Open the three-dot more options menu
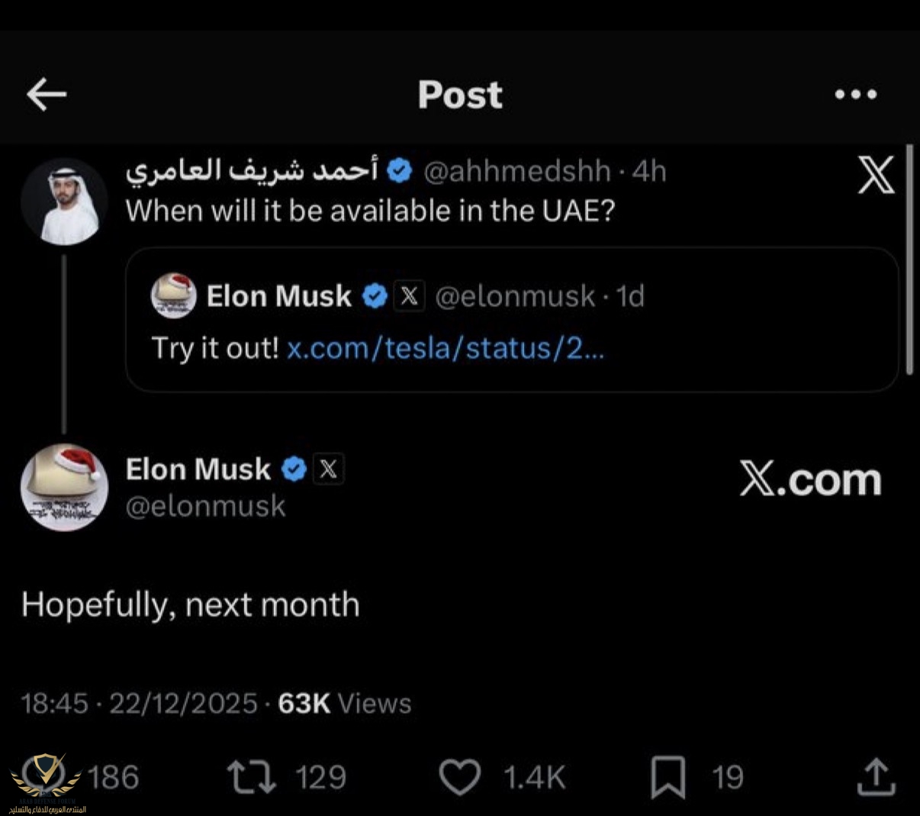The image size is (920, 816). pyautogui.click(x=856, y=95)
